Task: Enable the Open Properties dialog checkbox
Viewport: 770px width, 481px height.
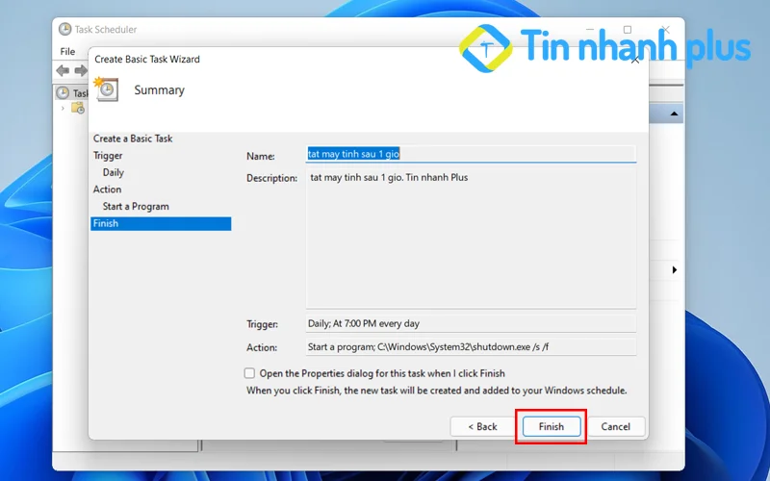Action: tap(250, 373)
